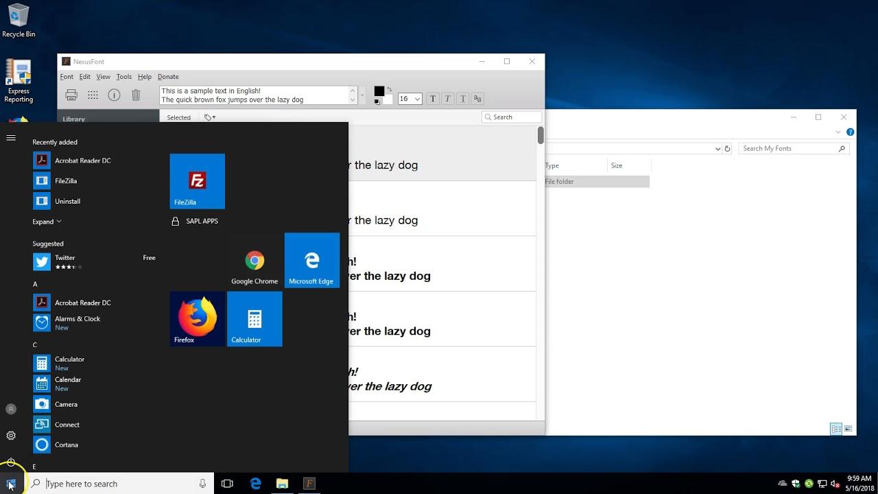Open Alarms & Clock app

(x=95, y=323)
